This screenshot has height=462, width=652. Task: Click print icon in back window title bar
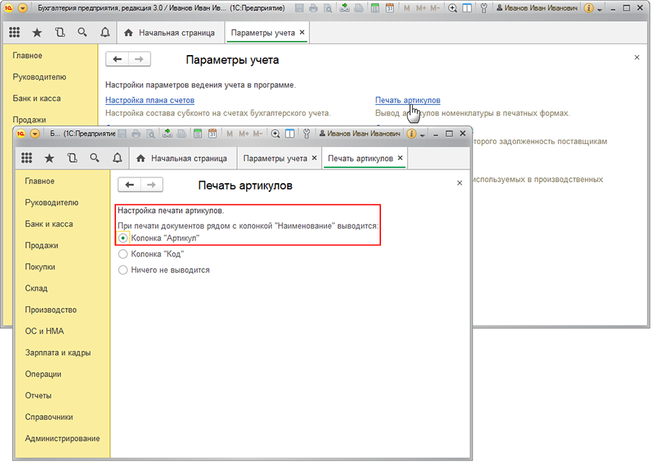click(313, 8)
